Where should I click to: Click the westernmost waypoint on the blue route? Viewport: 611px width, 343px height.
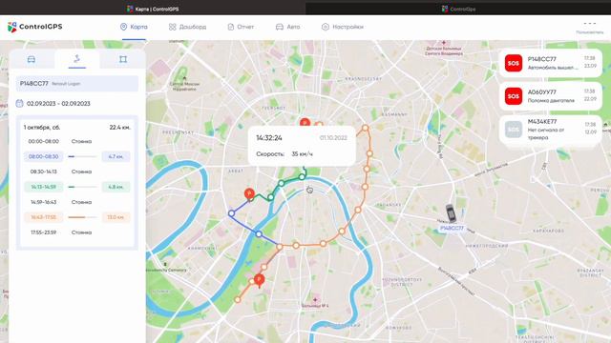[x=231, y=213]
